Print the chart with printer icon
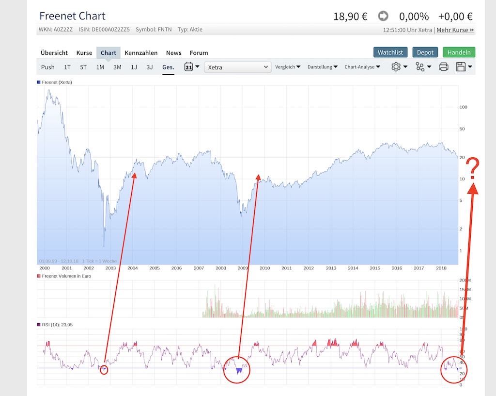Screen dimensions: 496x396 click(x=444, y=67)
